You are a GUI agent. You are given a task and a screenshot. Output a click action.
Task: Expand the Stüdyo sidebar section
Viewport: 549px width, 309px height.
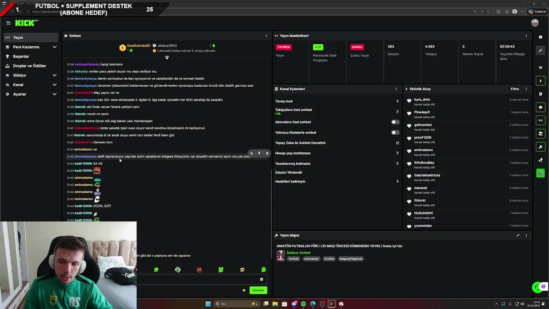coord(54,75)
